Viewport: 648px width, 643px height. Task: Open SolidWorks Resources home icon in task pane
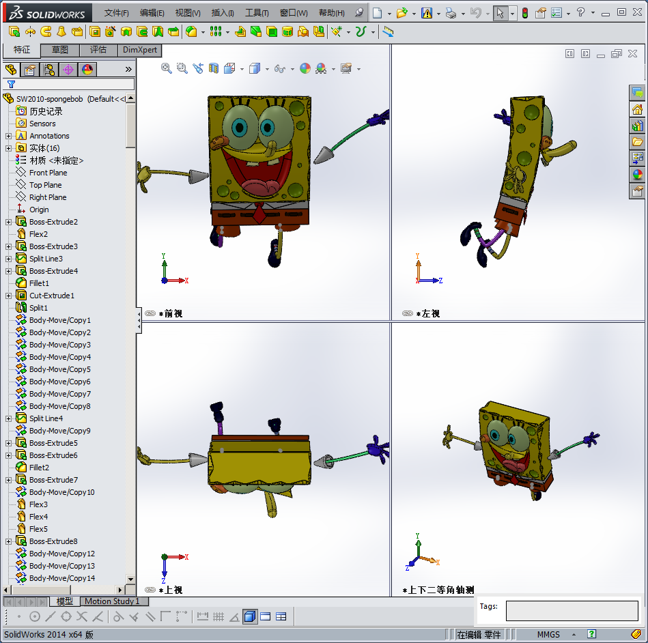637,109
